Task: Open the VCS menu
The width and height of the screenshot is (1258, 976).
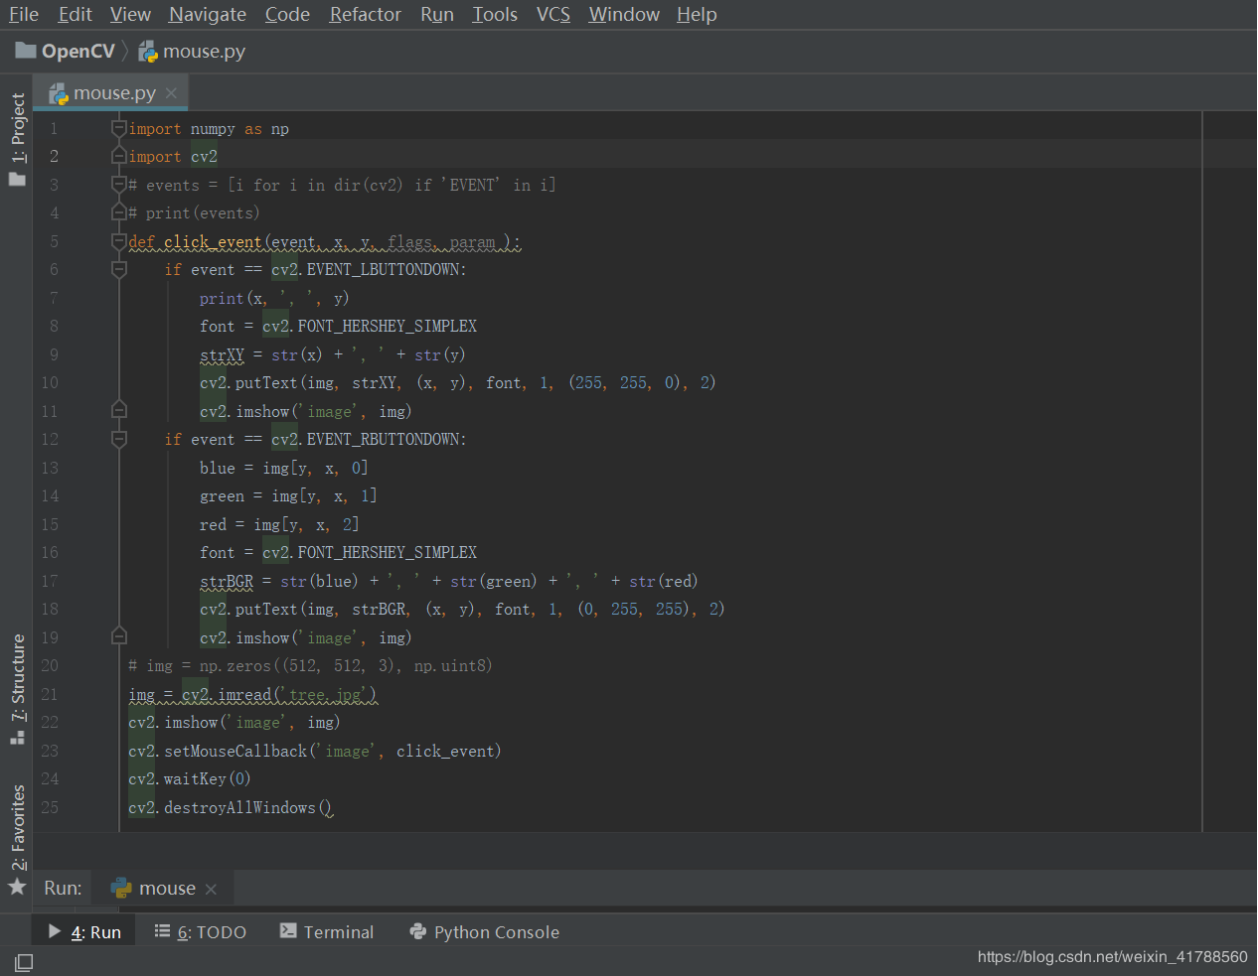Action: click(553, 14)
